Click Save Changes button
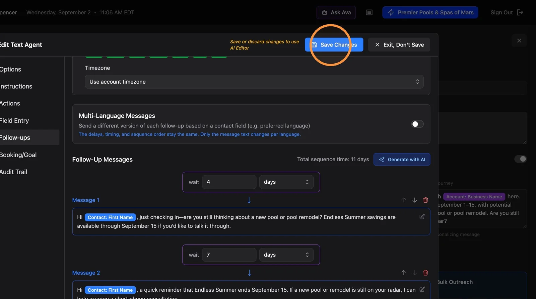Screen dimensions: 536x299 pyautogui.click(x=334, y=44)
